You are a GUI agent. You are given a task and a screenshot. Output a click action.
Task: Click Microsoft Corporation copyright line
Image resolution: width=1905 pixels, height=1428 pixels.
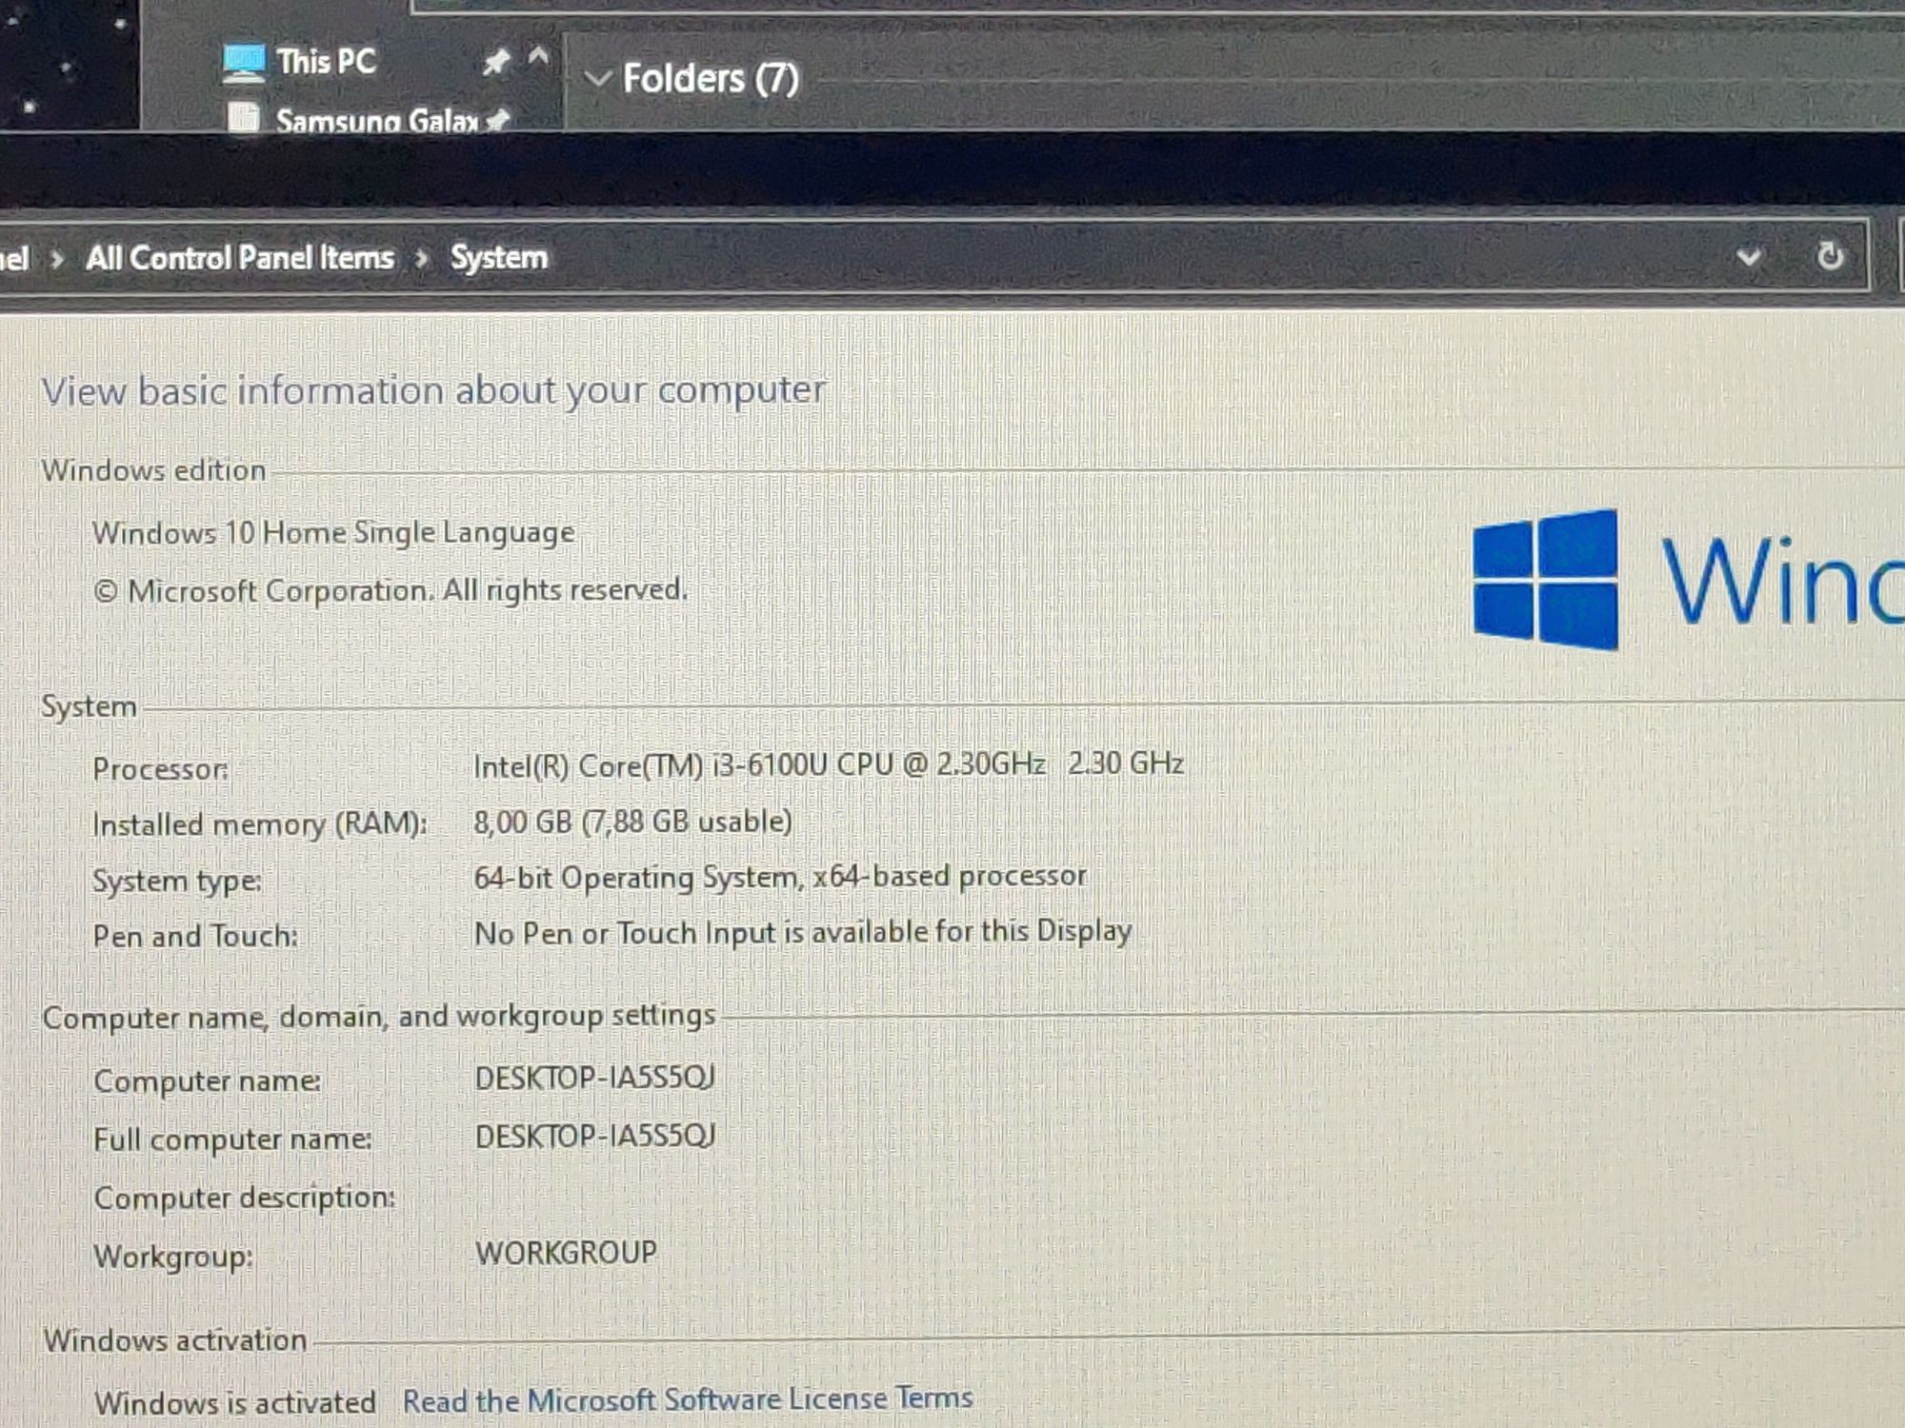390,591
